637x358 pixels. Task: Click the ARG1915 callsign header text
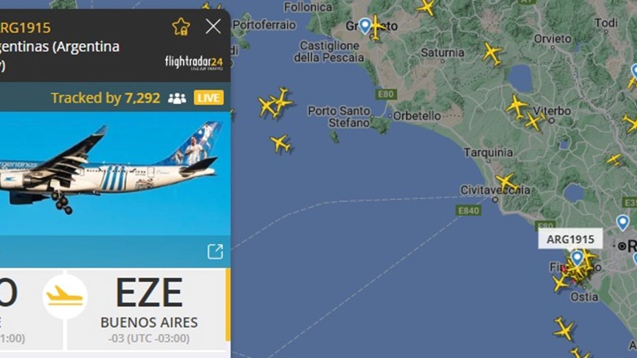pos(25,27)
